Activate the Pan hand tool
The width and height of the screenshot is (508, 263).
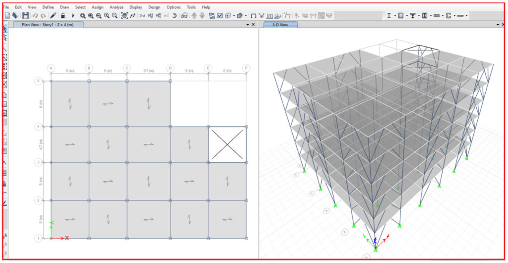click(125, 15)
